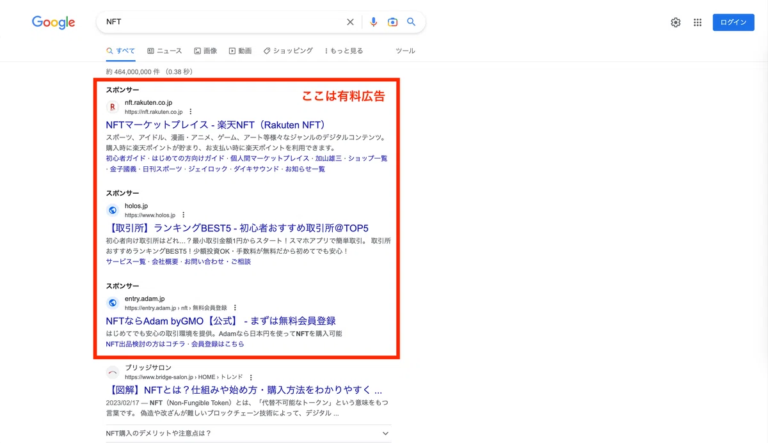Screen dimensions: 768x443
Task: Open three-dot menu beside entry.adam.jp URL
Action: [235, 308]
